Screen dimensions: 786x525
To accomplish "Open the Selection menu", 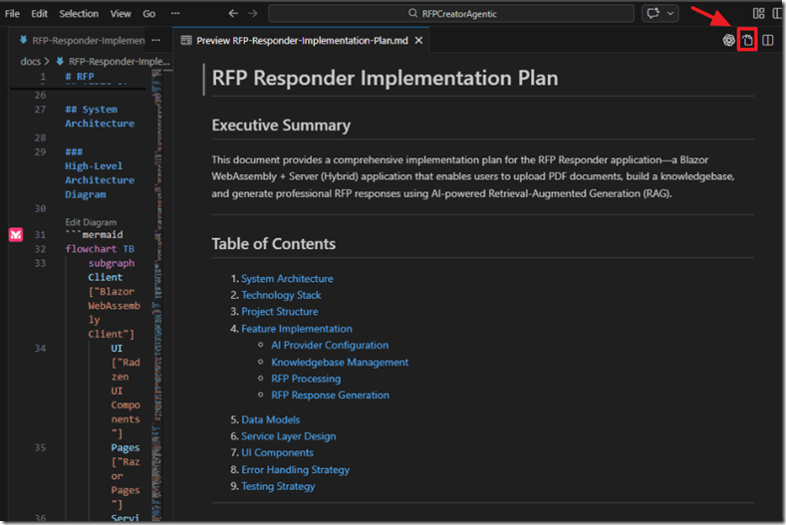I will [79, 14].
